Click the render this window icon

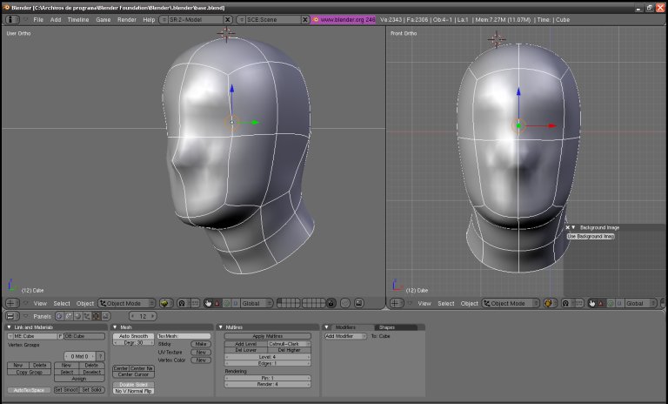(x=358, y=303)
